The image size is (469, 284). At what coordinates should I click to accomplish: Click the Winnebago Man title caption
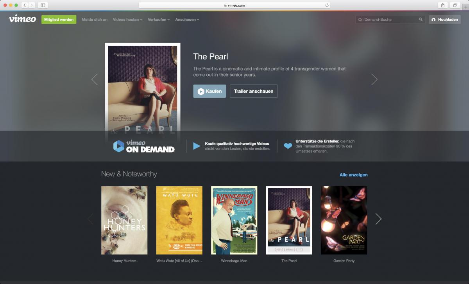pos(234,261)
